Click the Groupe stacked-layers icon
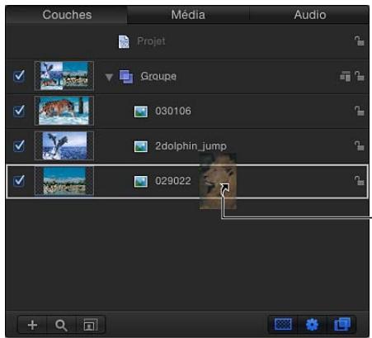 126,77
